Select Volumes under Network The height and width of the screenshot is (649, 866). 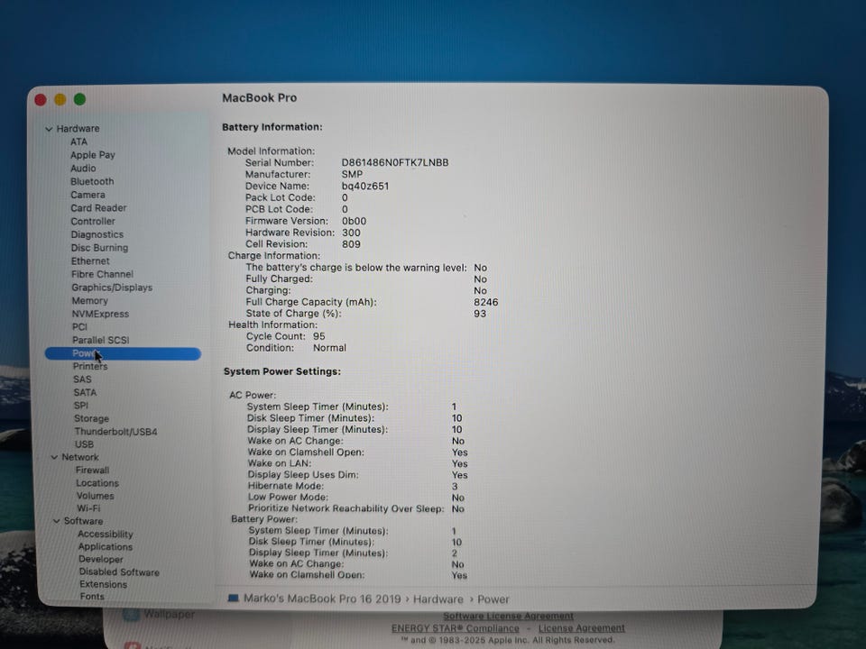pyautogui.click(x=95, y=496)
